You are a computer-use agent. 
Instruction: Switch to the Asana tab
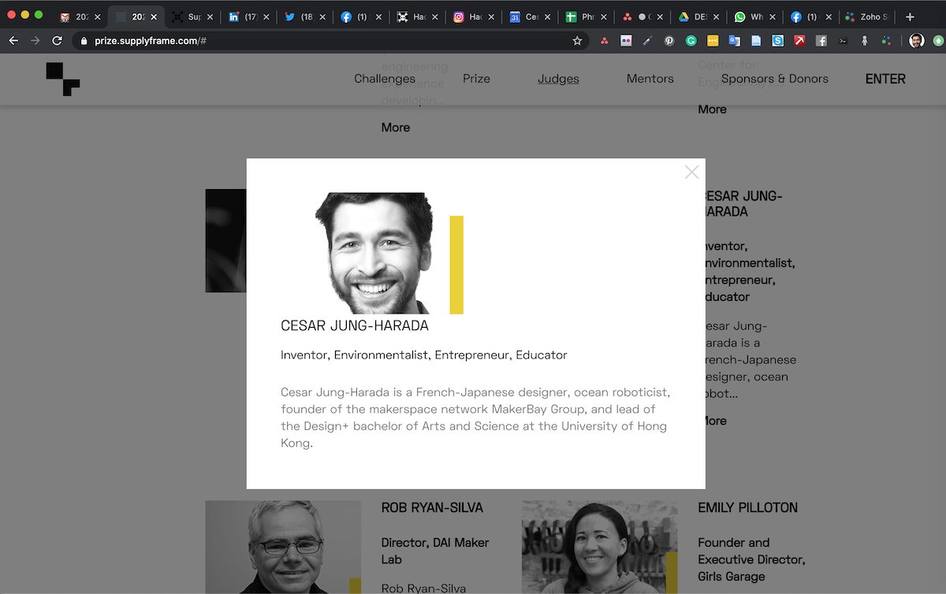coord(627,17)
